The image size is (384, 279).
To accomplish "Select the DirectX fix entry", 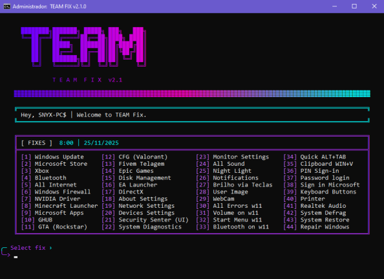I will coord(122,192).
